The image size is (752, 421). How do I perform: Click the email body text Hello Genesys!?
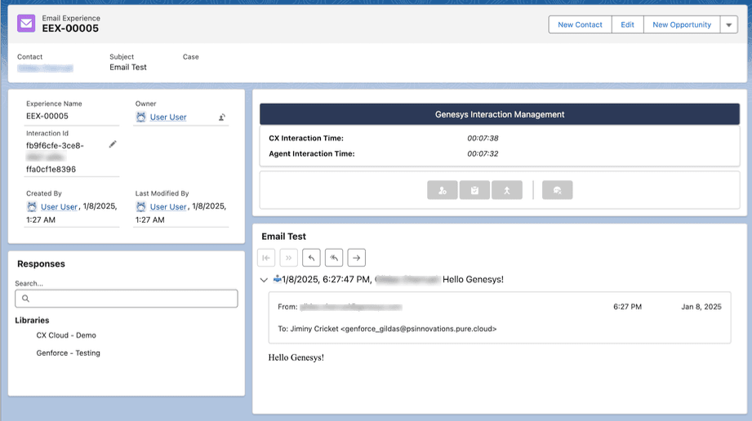pyautogui.click(x=296, y=357)
